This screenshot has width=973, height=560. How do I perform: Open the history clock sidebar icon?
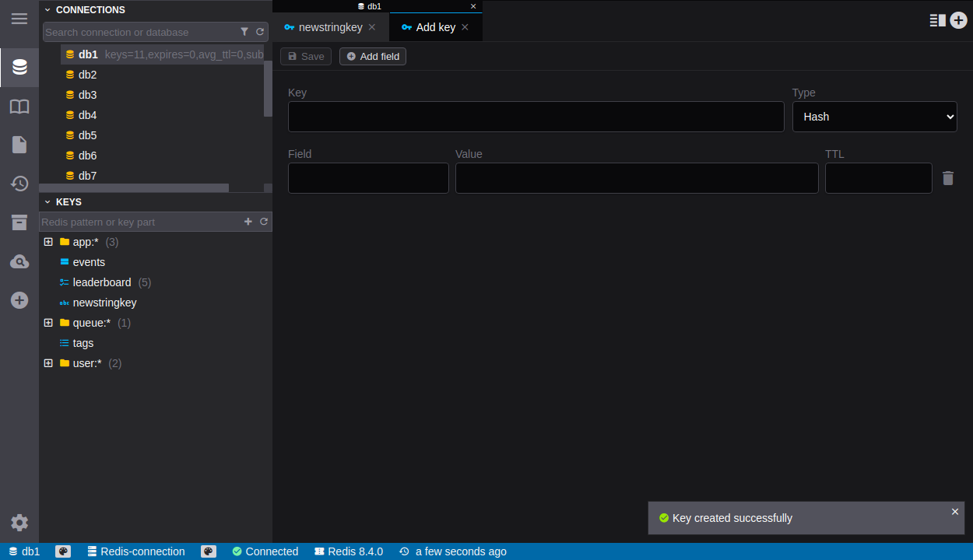(19, 184)
